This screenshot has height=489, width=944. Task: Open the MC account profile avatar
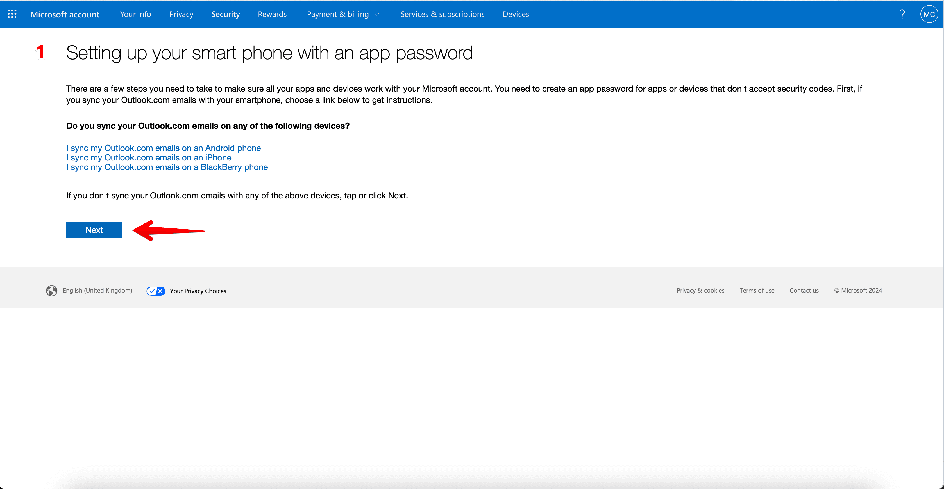pos(929,14)
